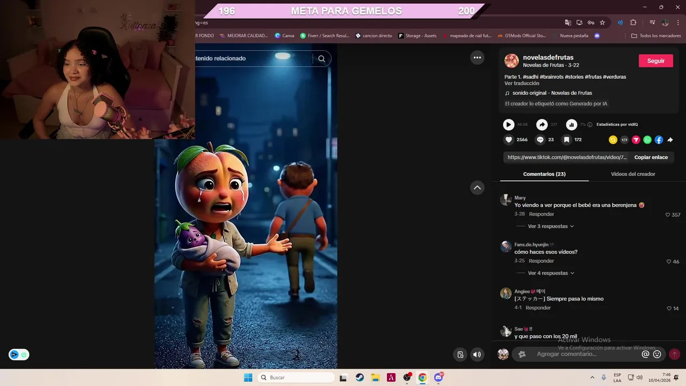The height and width of the screenshot is (386, 686).
Task: Open the 'G5Mods Official Sto...' bookmark
Action: 521,36
